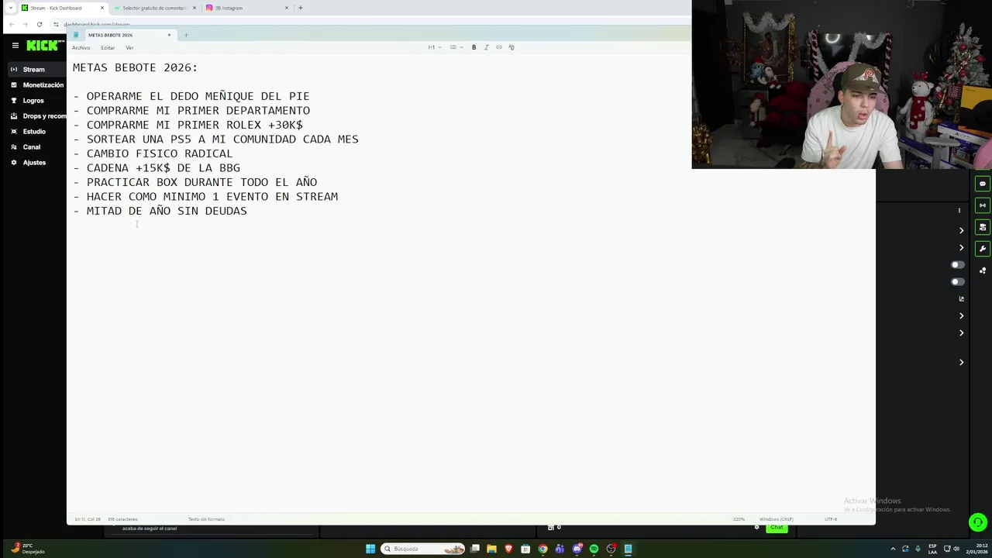Image resolution: width=992 pixels, height=558 pixels.
Task: Clear formatting with the Notepad toolbar icon
Action: (x=511, y=47)
